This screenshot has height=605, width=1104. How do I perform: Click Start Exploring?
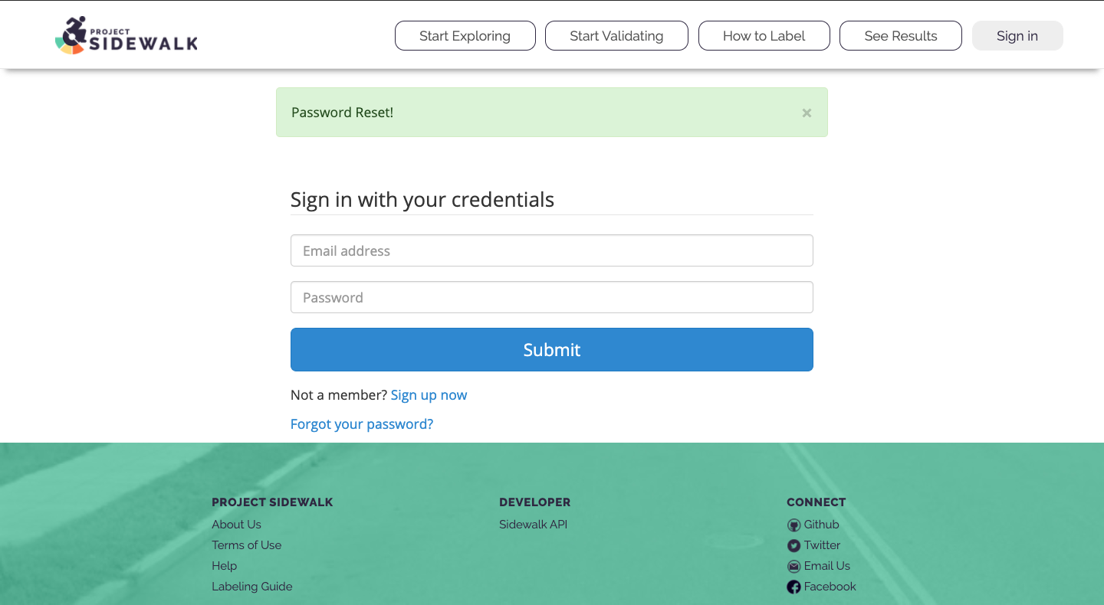coord(465,35)
